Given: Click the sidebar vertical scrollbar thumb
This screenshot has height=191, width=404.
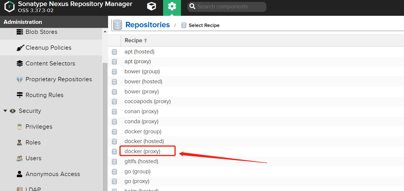Looking at the screenshot, I should [105, 126].
